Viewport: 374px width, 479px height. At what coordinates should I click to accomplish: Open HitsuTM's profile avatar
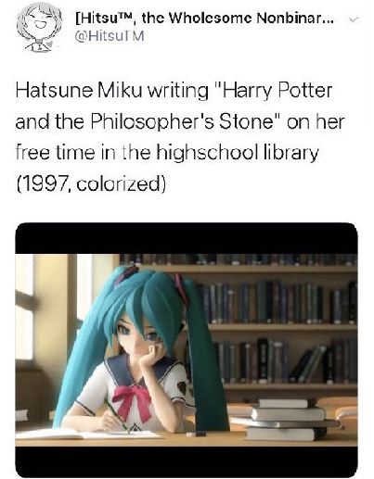(x=39, y=27)
